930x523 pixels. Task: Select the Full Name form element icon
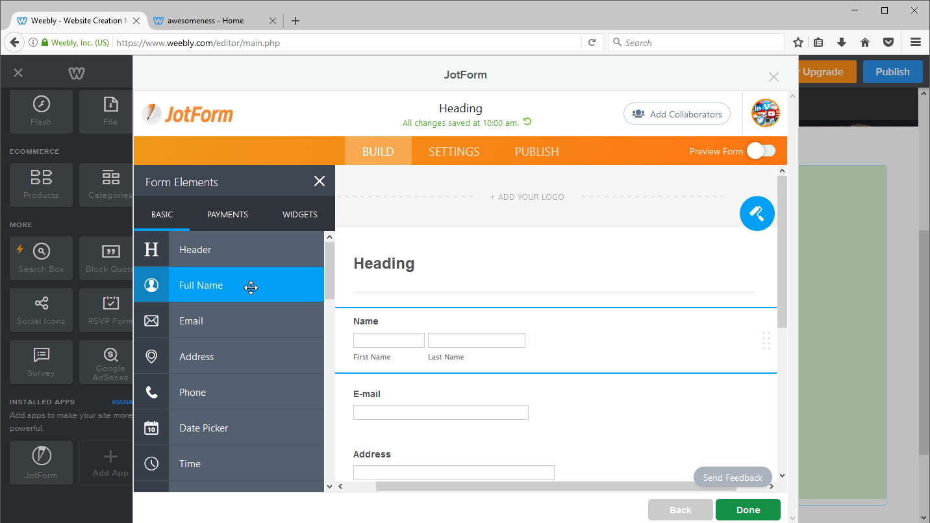(151, 284)
